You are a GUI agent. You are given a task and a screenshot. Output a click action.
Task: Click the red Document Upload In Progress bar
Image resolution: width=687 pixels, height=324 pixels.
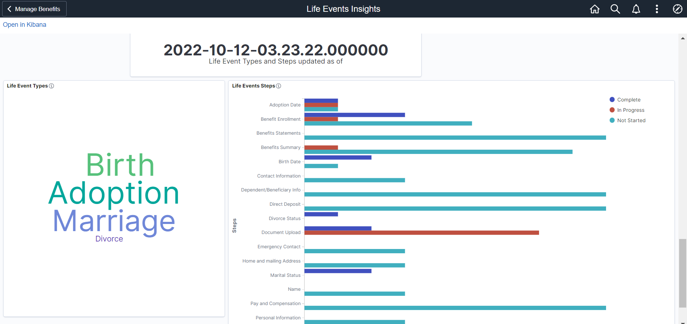coord(422,233)
